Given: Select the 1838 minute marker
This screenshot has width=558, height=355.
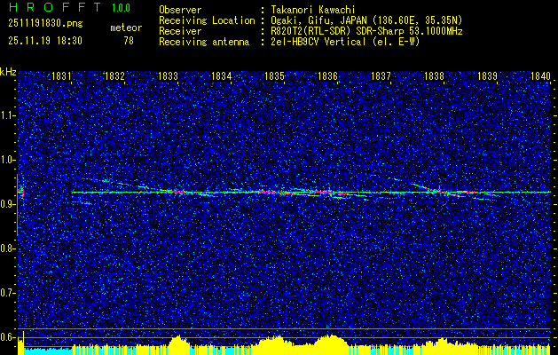Looking at the screenshot, I should click(434, 75).
